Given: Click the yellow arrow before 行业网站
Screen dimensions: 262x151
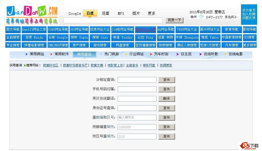Looking at the screenshot, I should click(x=126, y=54).
